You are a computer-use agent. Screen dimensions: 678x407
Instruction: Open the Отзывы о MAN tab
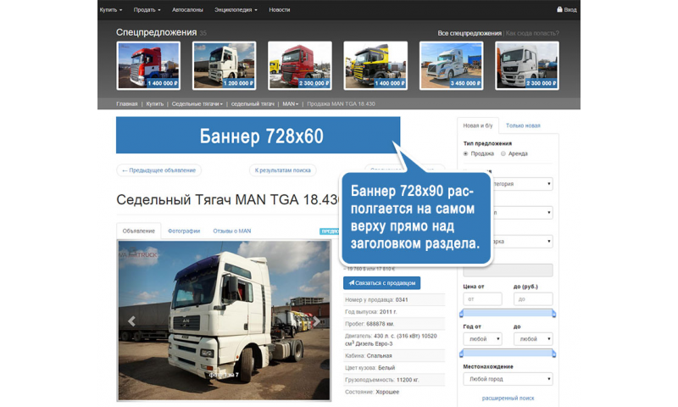tap(231, 231)
